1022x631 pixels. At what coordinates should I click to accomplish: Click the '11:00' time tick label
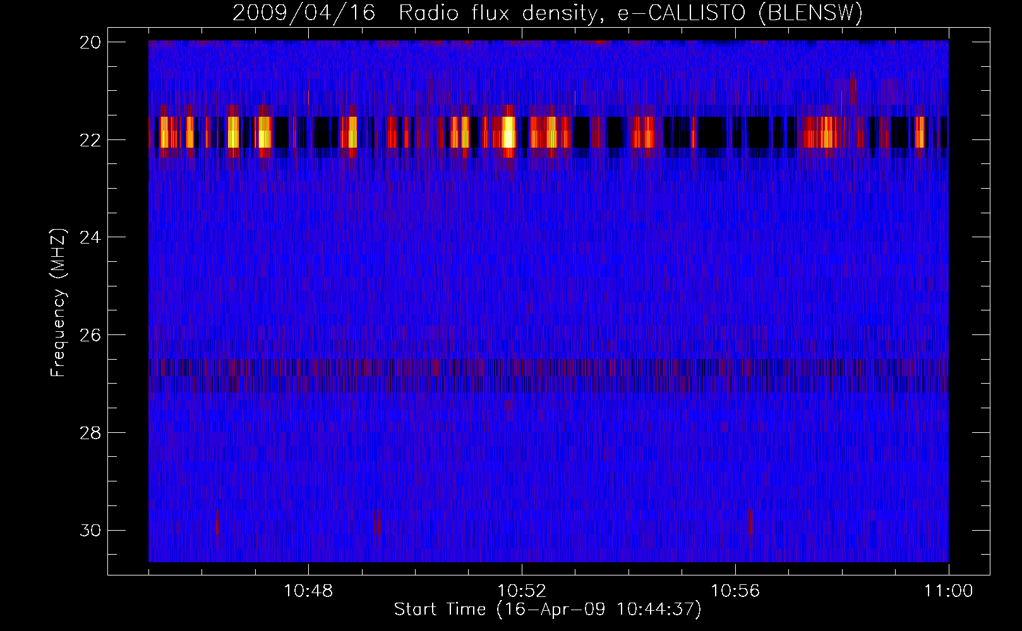[949, 591]
